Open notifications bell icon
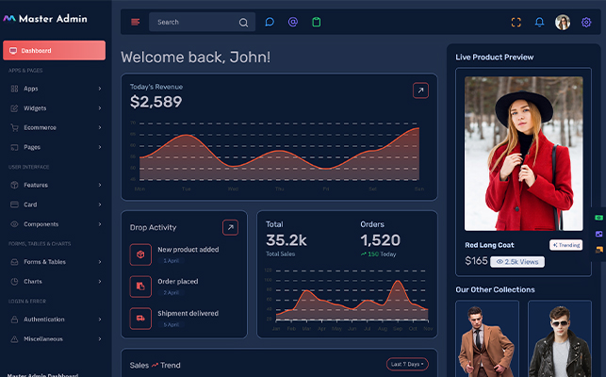This screenshot has width=606, height=377. point(540,22)
